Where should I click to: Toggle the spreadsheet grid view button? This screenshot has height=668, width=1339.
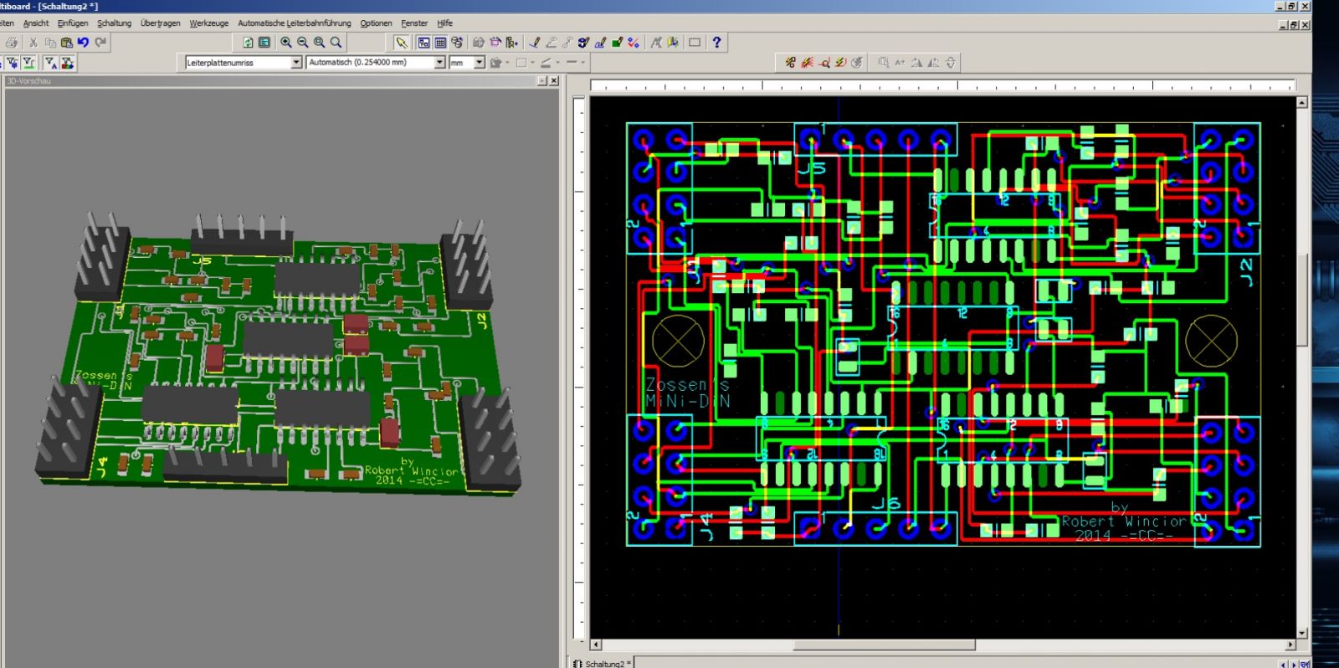(x=440, y=42)
